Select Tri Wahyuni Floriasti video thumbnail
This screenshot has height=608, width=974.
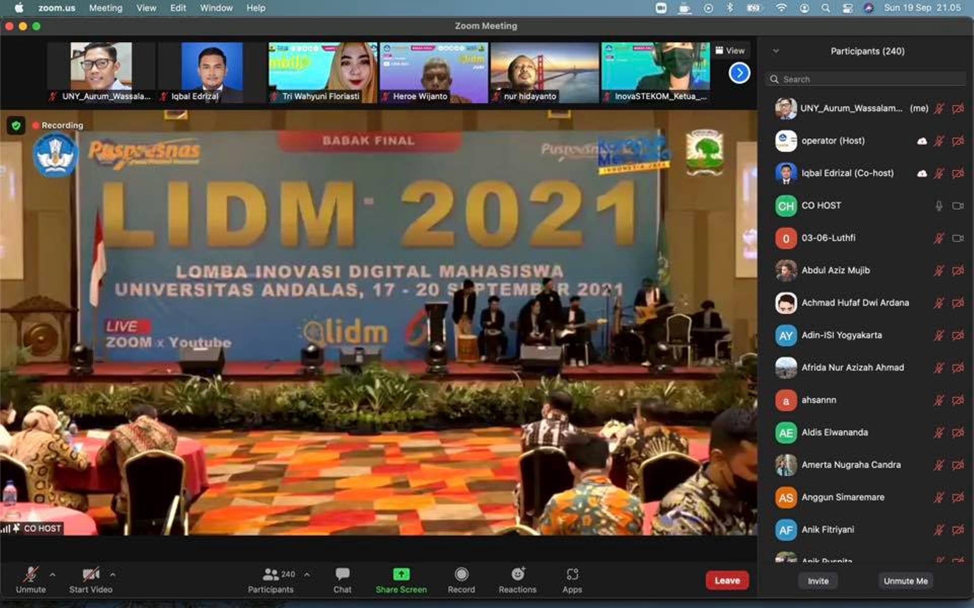[323, 72]
